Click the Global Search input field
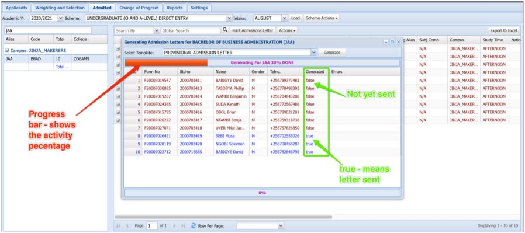 click(x=191, y=30)
